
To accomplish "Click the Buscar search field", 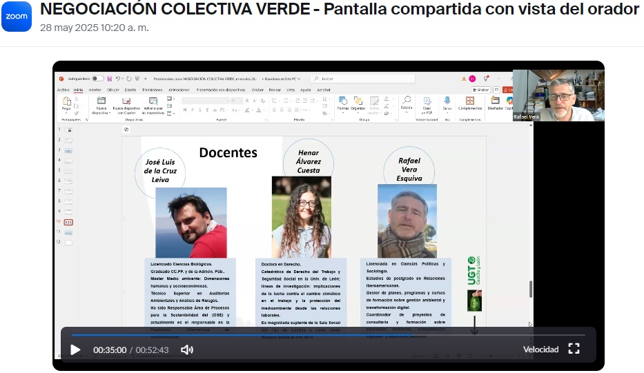I will pos(364,79).
